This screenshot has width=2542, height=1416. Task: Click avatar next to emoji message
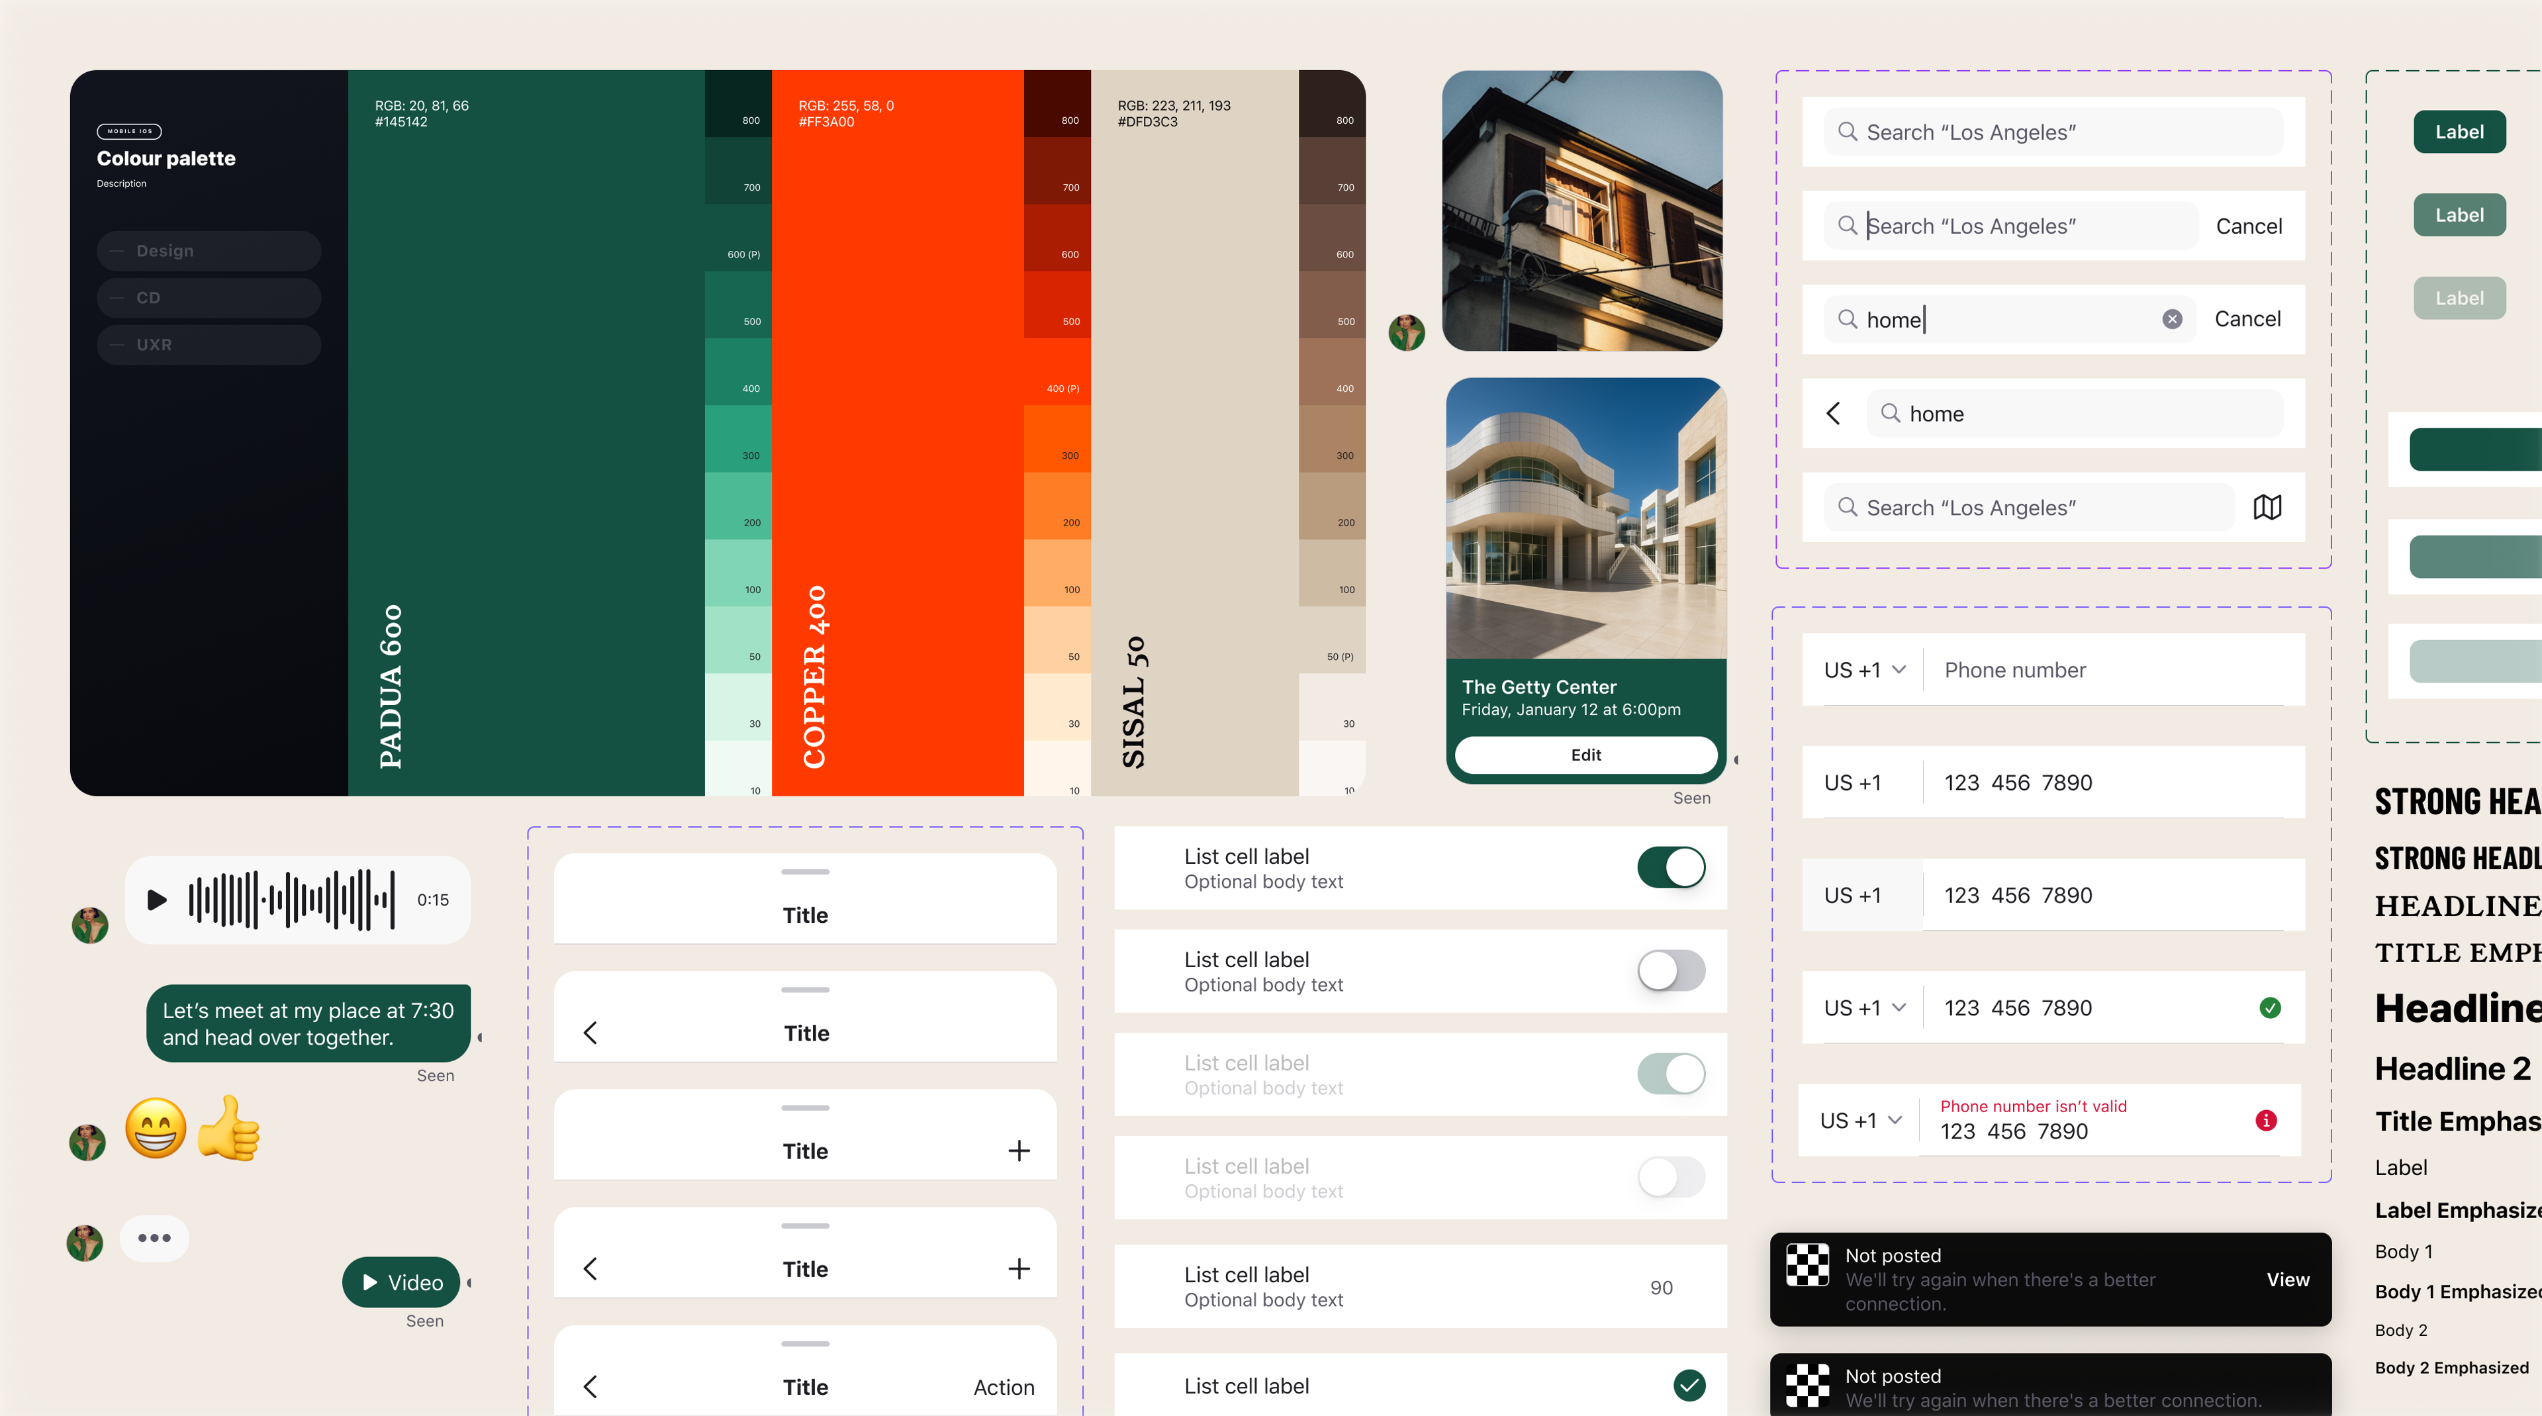point(87,1143)
